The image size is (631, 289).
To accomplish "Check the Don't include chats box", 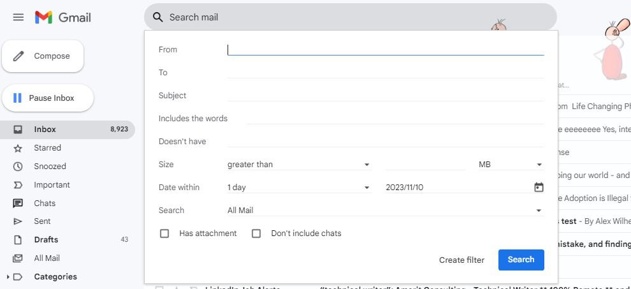I will coord(256,233).
